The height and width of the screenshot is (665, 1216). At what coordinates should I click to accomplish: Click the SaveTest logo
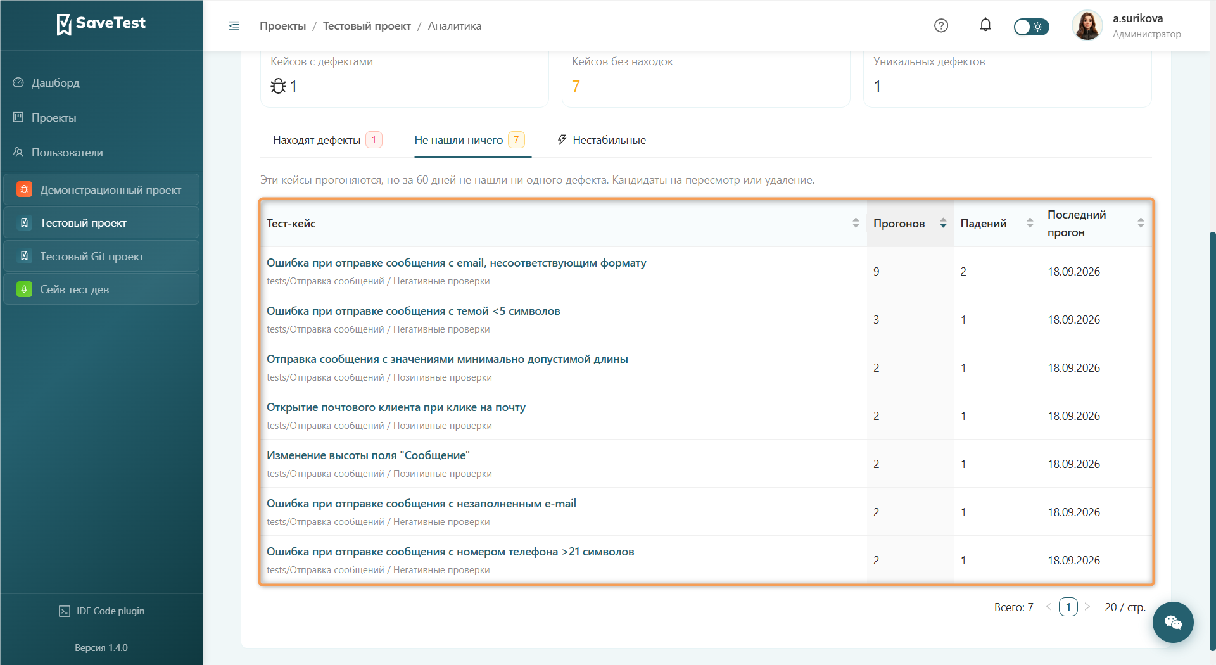click(101, 24)
